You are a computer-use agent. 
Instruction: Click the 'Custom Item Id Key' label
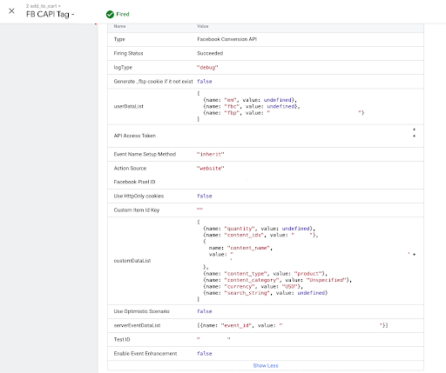coord(137,210)
